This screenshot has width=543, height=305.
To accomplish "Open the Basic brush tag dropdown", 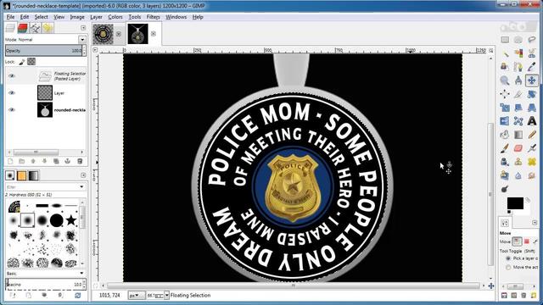I will pyautogui.click(x=81, y=273).
